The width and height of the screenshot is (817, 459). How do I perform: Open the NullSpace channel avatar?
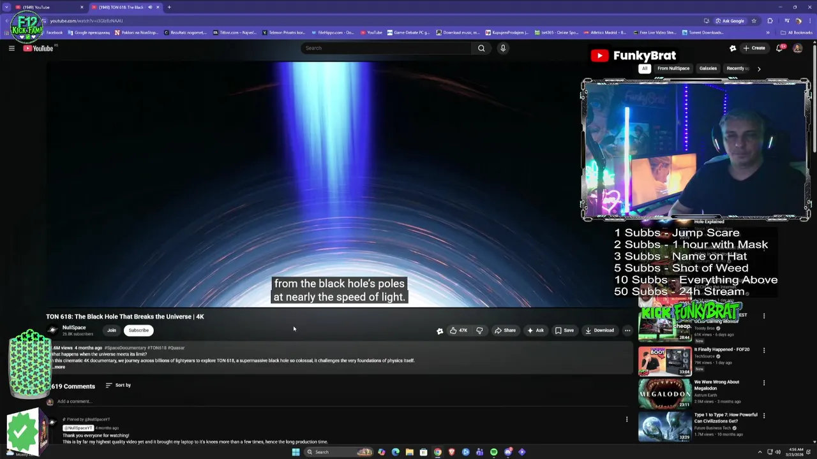coord(53,330)
